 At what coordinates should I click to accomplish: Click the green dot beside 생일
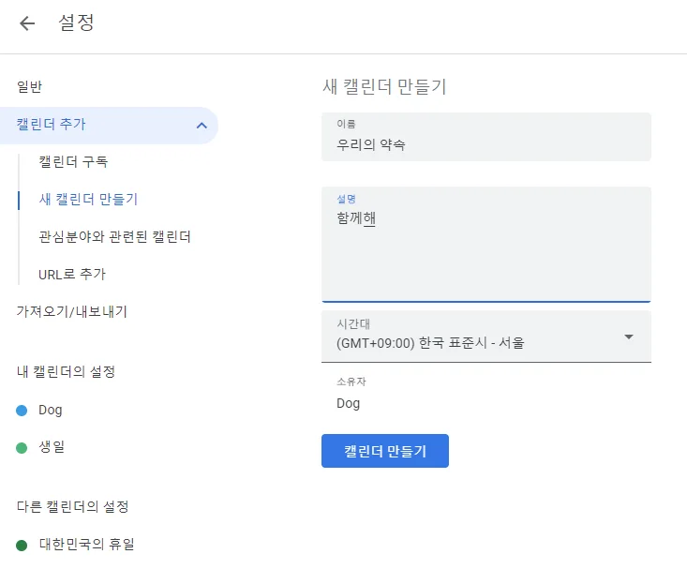click(22, 448)
